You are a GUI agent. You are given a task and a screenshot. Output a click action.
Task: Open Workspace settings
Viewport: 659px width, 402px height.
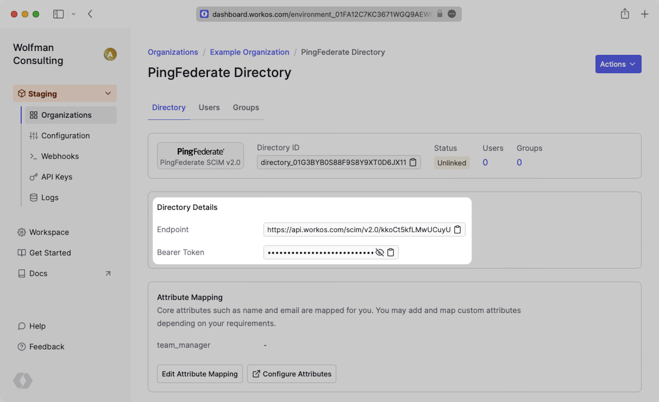point(49,232)
